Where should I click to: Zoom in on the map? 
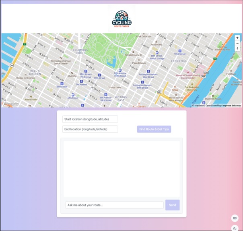pyautogui.click(x=237, y=38)
